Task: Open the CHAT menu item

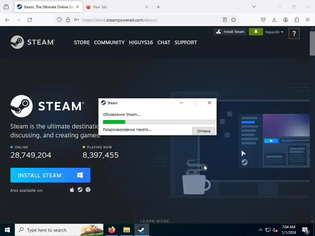Action: (x=164, y=42)
